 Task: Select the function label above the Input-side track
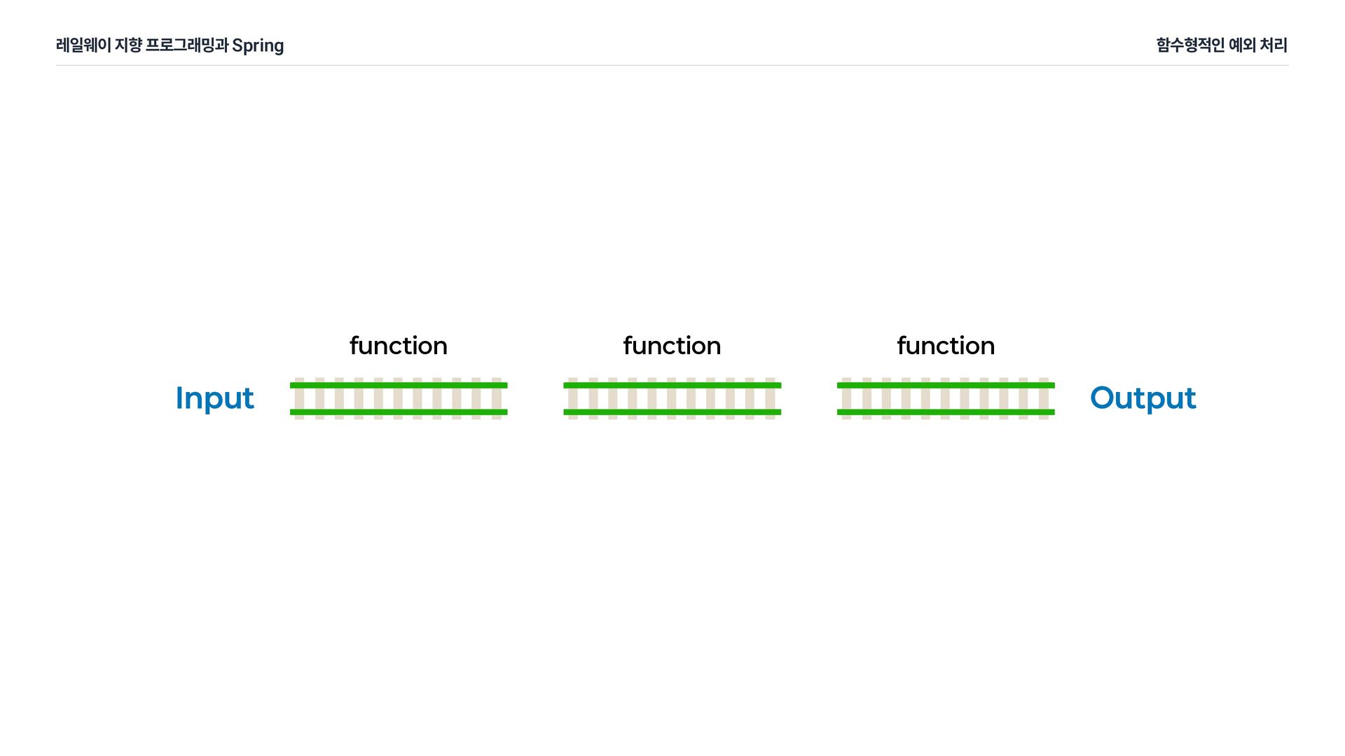tap(399, 346)
